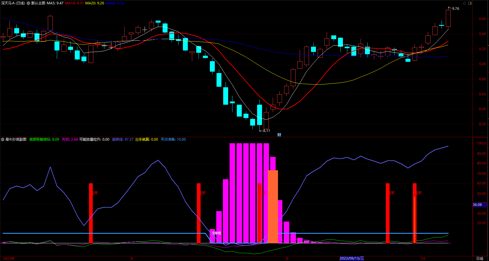Click the $备钱 marker on the indicator

pos(217,233)
